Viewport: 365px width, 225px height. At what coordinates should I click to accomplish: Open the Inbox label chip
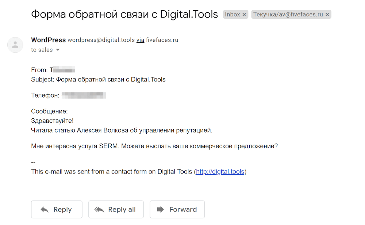[x=232, y=15]
